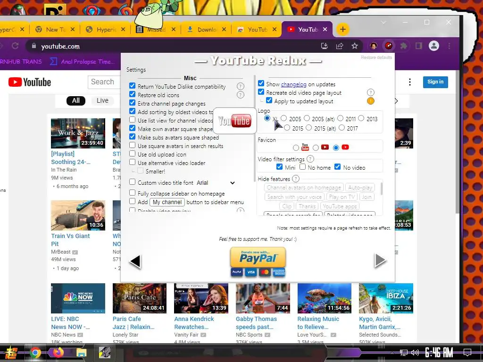Click the Auto-play hide feature tag
Viewport: 483px width, 362px height.
click(x=360, y=188)
